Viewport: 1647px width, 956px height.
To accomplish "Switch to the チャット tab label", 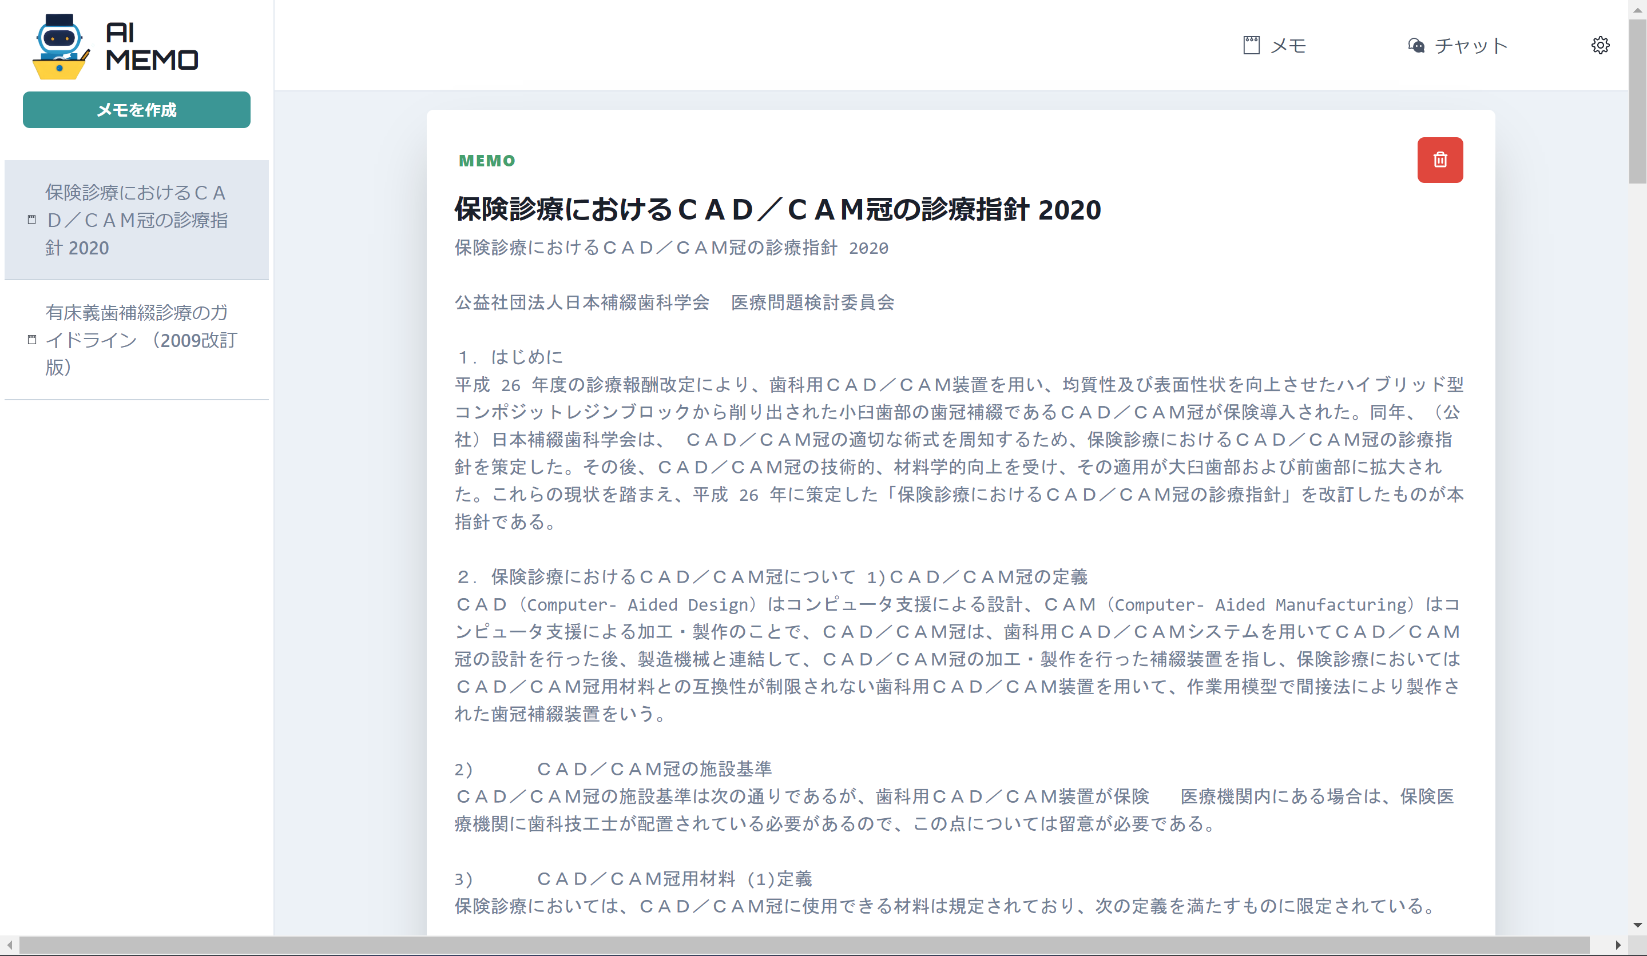I will pyautogui.click(x=1471, y=46).
